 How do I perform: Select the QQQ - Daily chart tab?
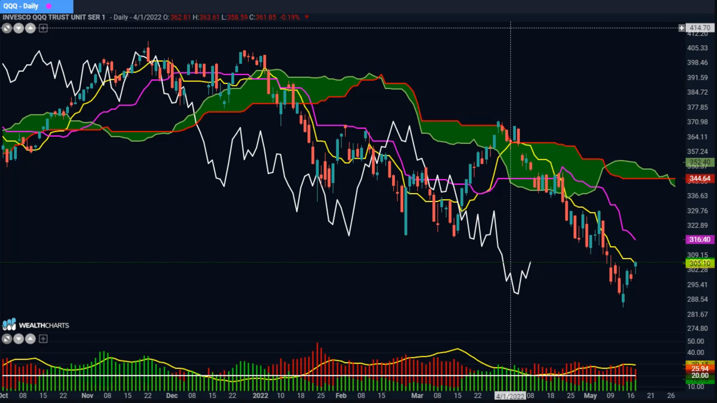(x=36, y=6)
